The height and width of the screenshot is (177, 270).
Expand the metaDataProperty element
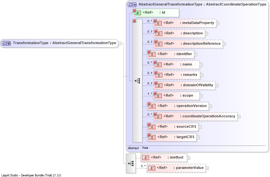[x=218, y=23]
